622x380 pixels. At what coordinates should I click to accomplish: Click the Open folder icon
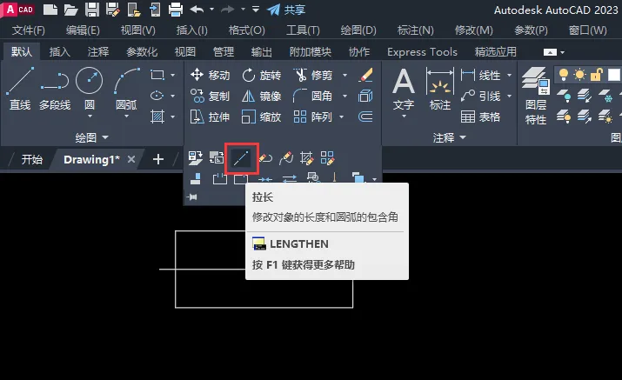70,10
